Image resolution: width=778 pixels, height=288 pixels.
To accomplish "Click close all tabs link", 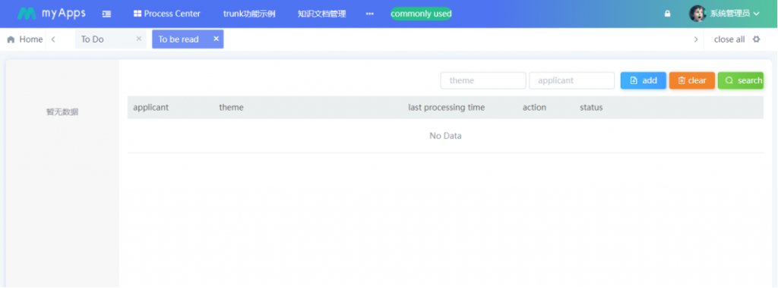I will click(729, 39).
